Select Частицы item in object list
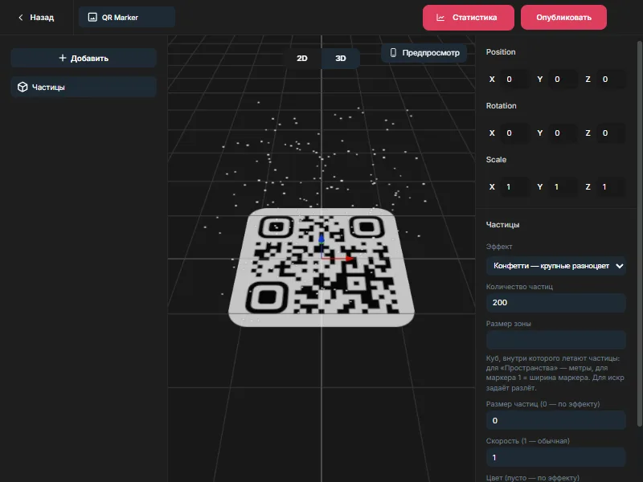The width and height of the screenshot is (643, 482). click(84, 87)
